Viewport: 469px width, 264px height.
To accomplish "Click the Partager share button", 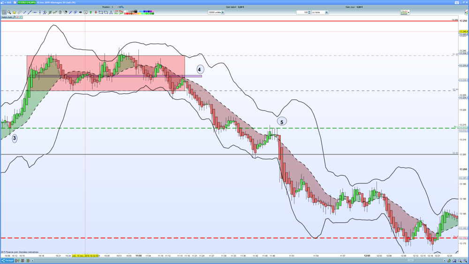I will point(8,261).
